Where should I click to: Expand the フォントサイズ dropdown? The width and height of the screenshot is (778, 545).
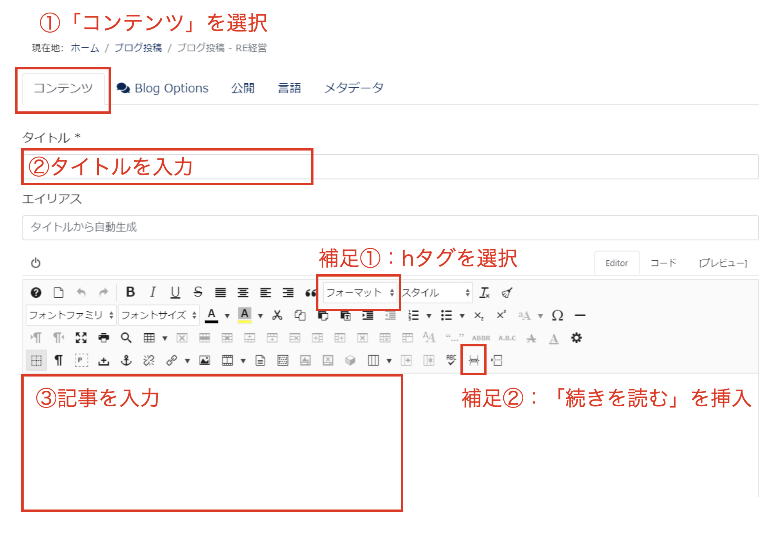click(x=159, y=315)
